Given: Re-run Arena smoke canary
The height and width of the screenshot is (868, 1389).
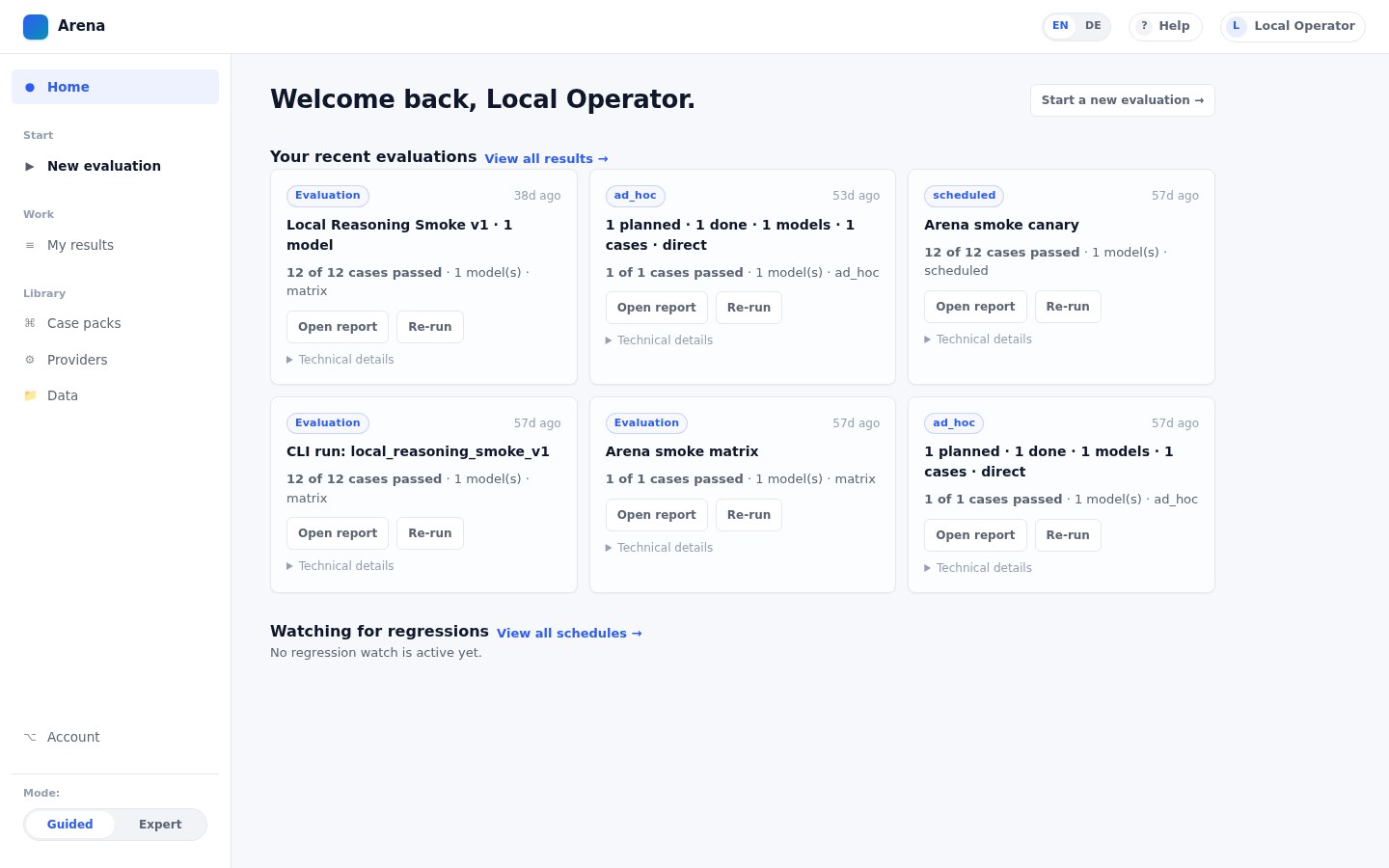Looking at the screenshot, I should (1068, 307).
